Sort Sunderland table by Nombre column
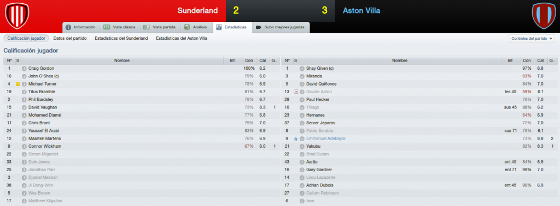The width and height of the screenshot is (560, 206). (x=122, y=61)
